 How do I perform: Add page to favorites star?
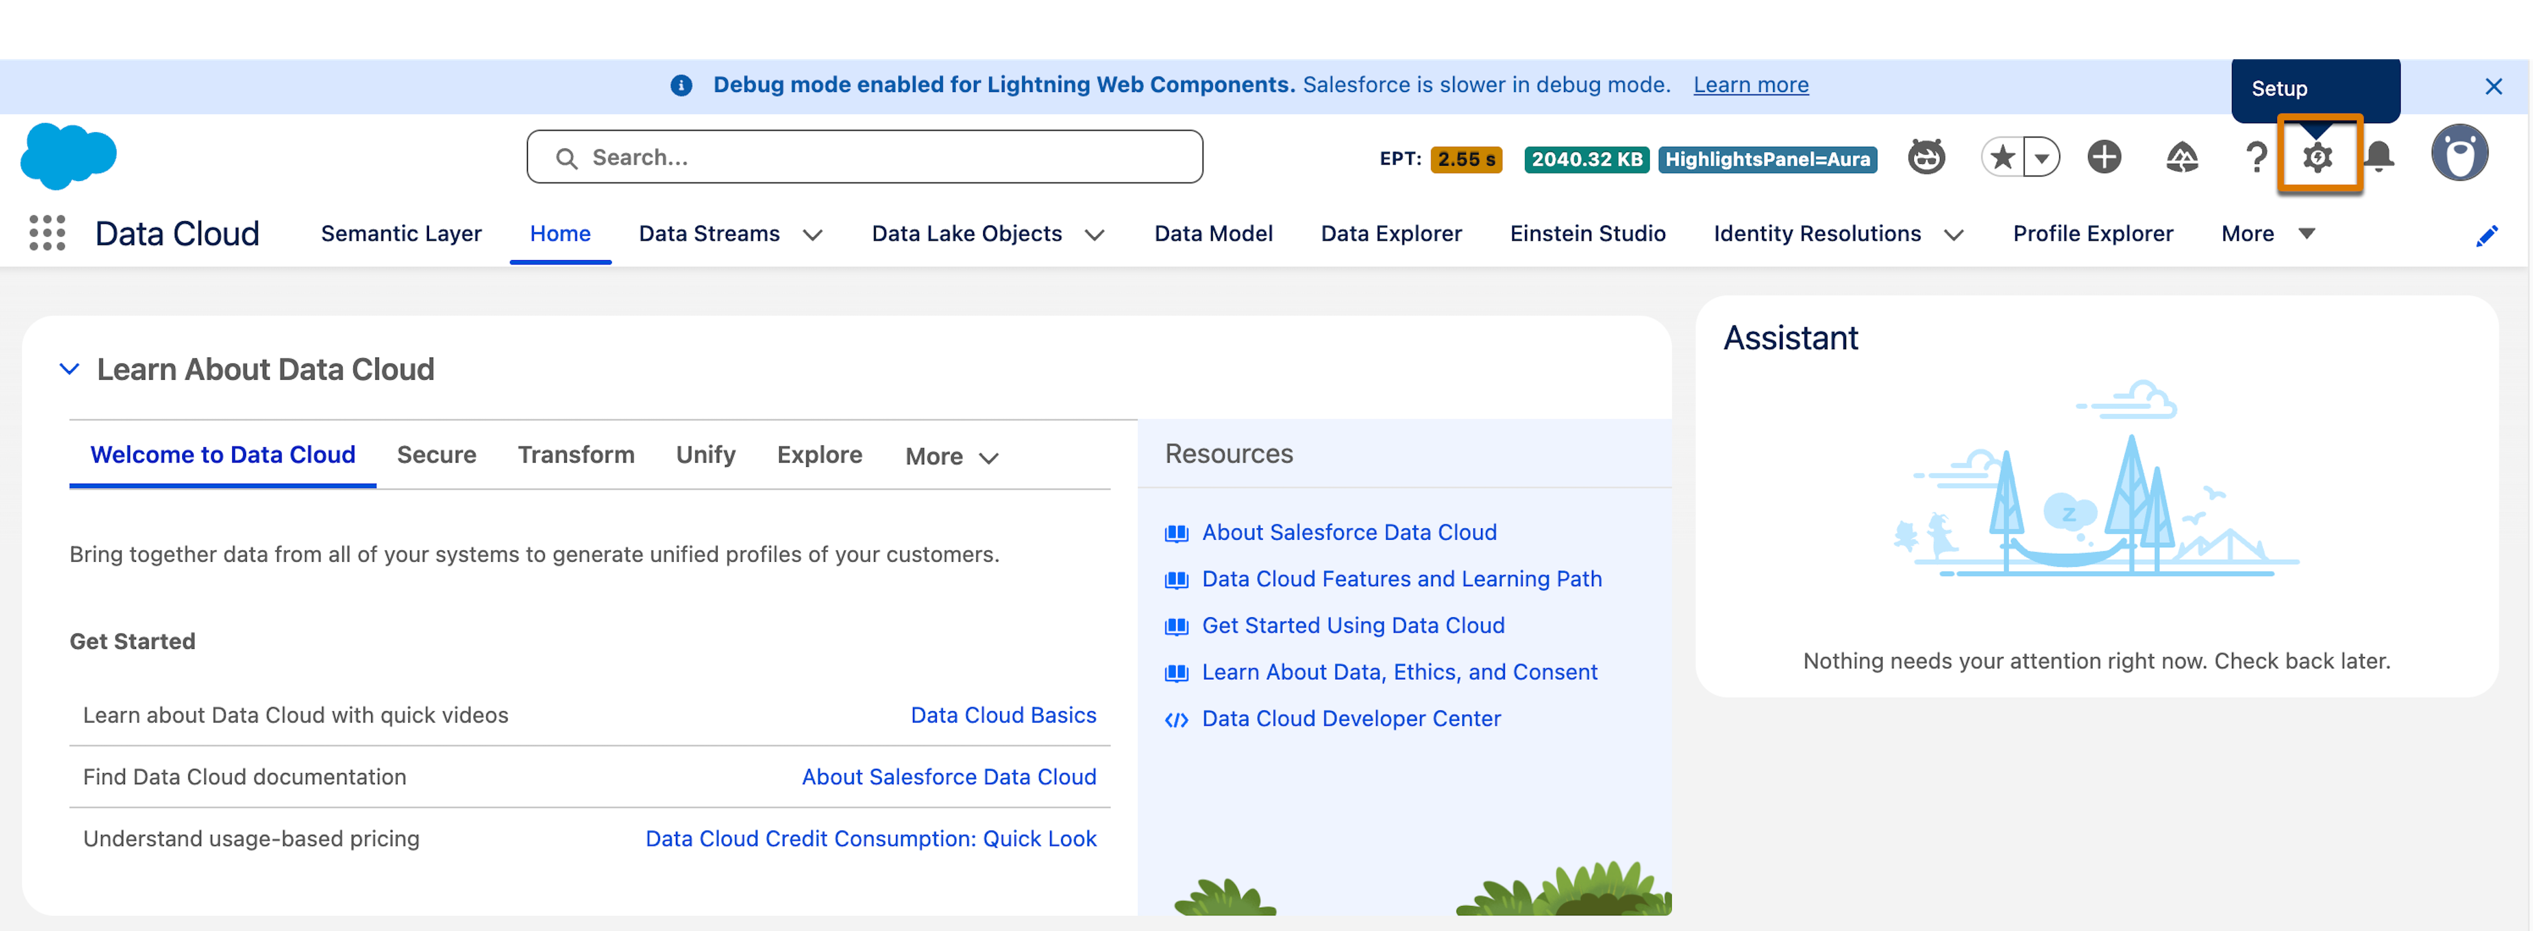click(2002, 157)
